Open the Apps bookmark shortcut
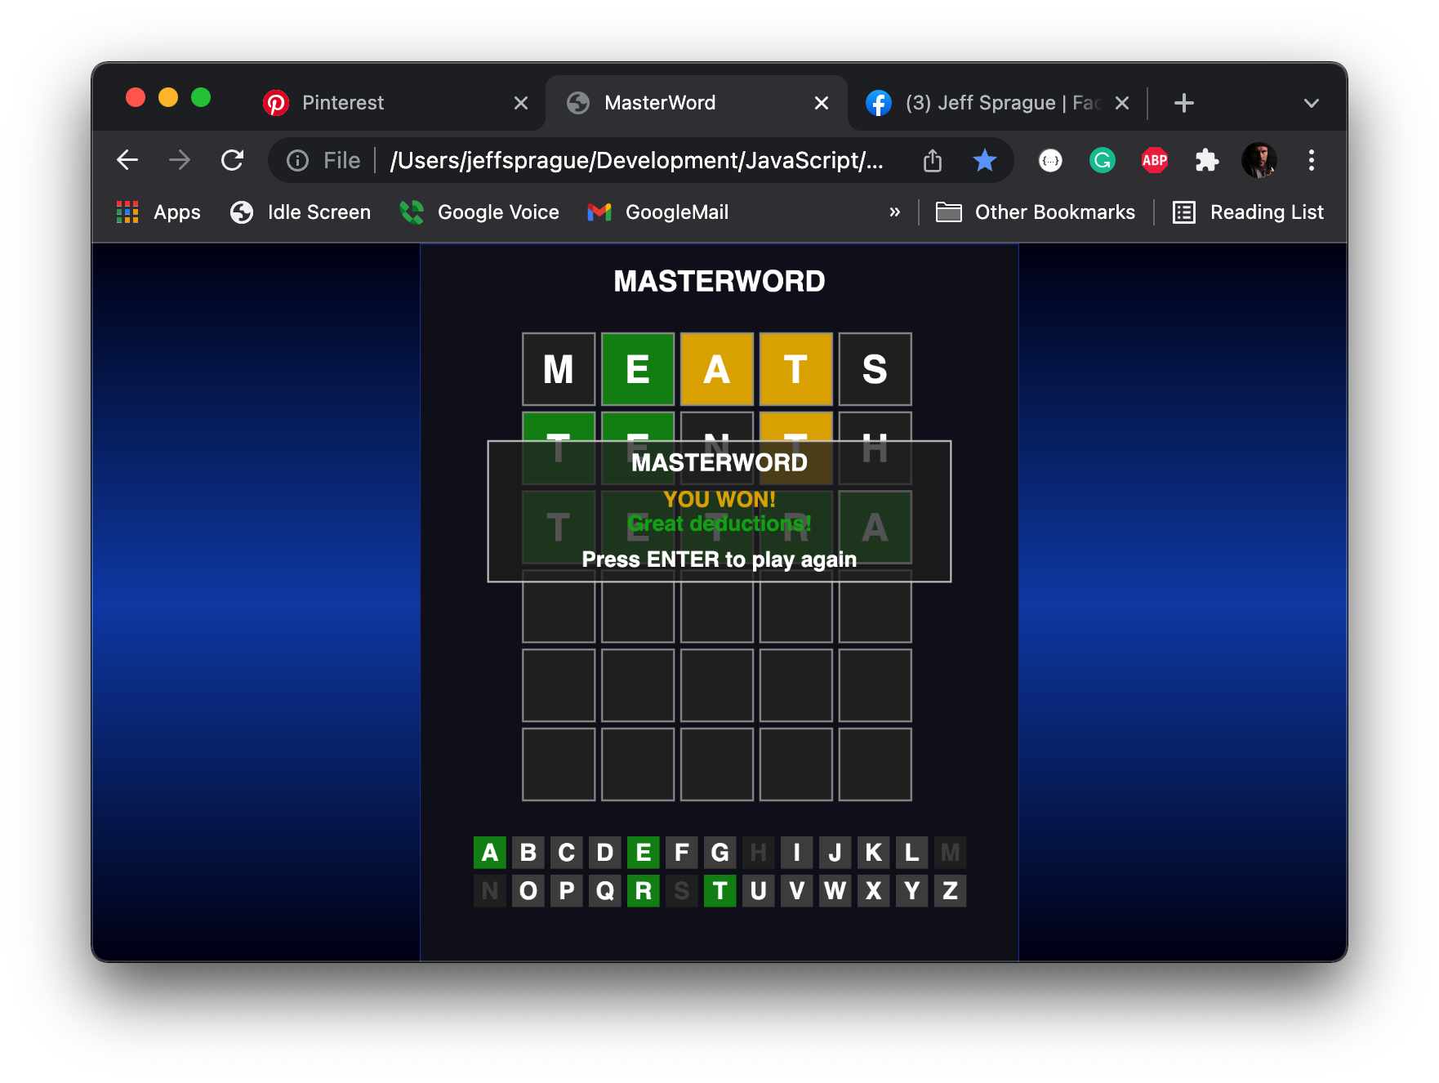This screenshot has height=1083, width=1439. tap(158, 212)
